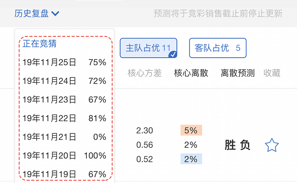Click the 收藏 column header
297x183 pixels.
(272, 73)
